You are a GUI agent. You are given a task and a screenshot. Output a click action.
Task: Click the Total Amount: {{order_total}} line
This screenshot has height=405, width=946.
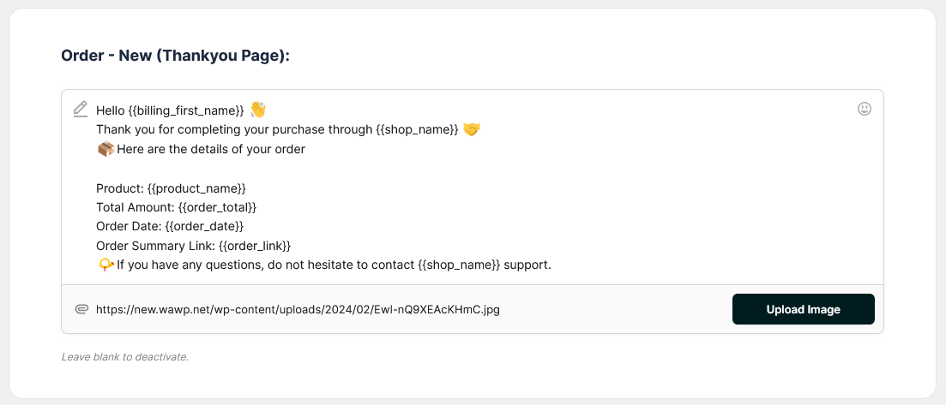tap(177, 207)
